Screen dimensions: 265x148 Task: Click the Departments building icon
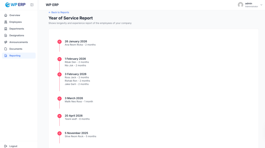tap(6, 29)
